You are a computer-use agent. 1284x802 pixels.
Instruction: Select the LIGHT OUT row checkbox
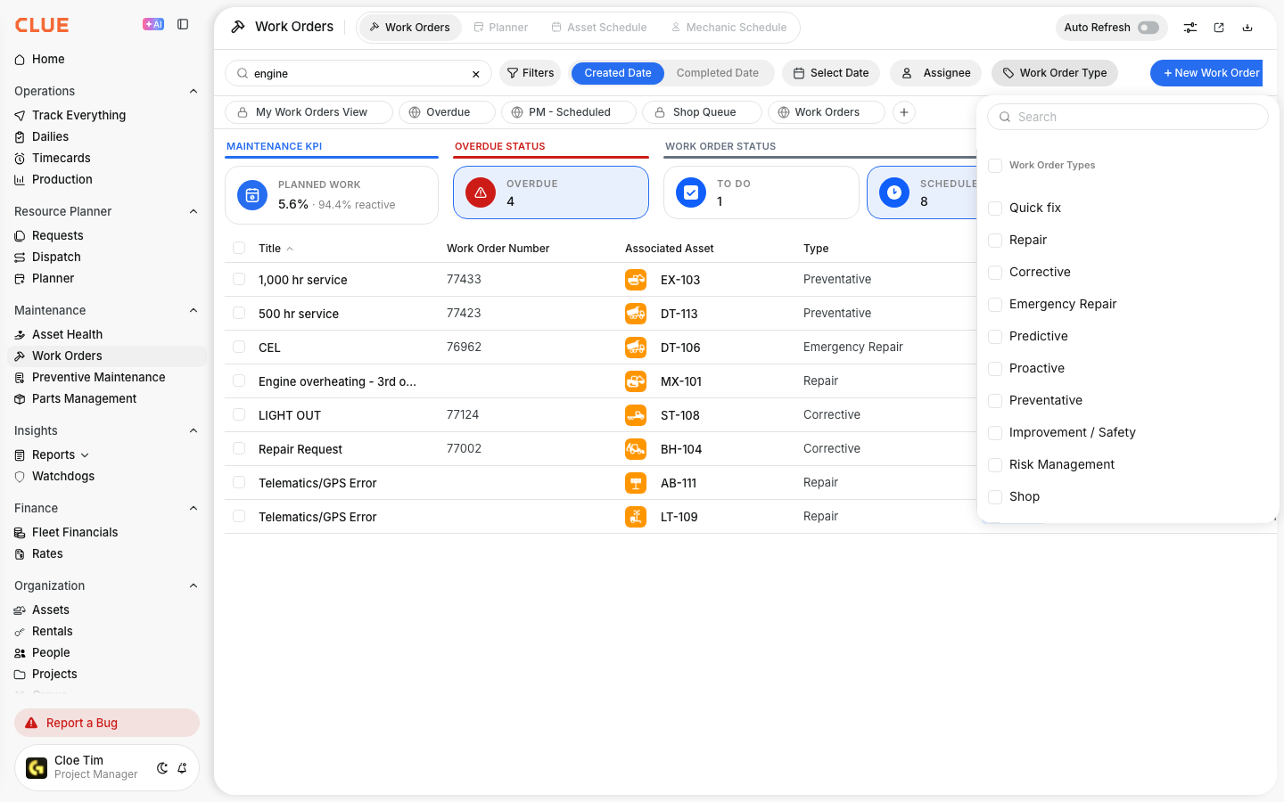coord(239,414)
